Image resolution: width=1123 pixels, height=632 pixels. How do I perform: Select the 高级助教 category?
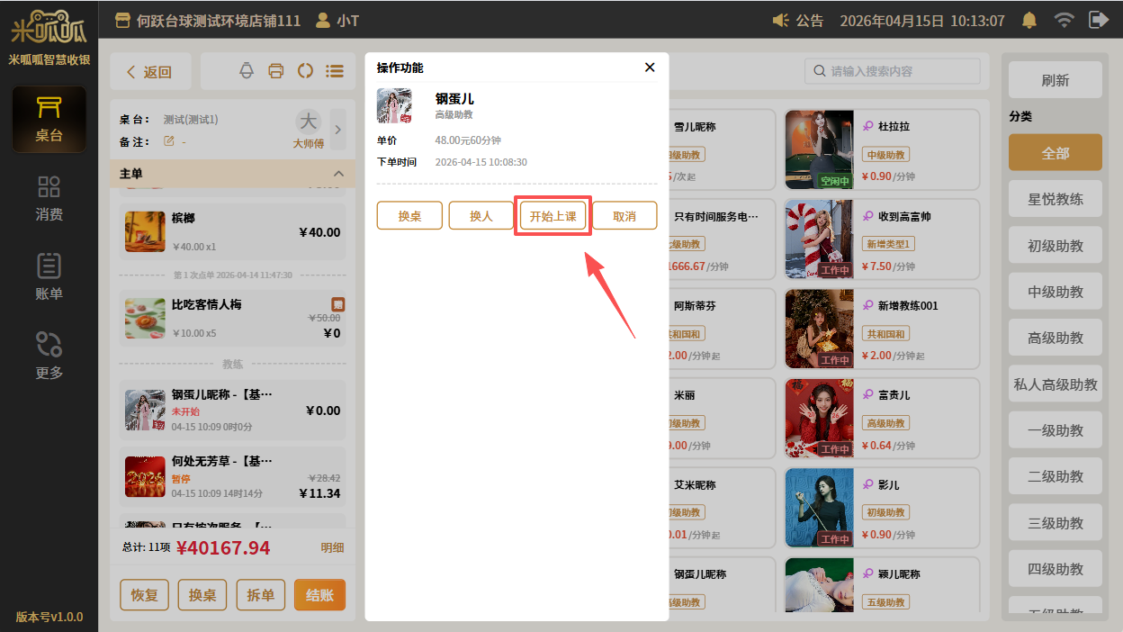1055,338
